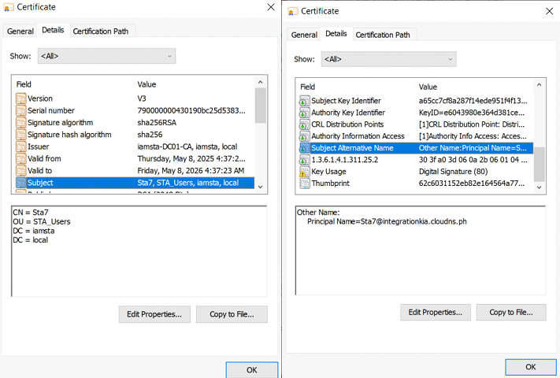Click the Serial number field icon
Image resolution: width=560 pixels, height=378 pixels.
click(x=21, y=111)
